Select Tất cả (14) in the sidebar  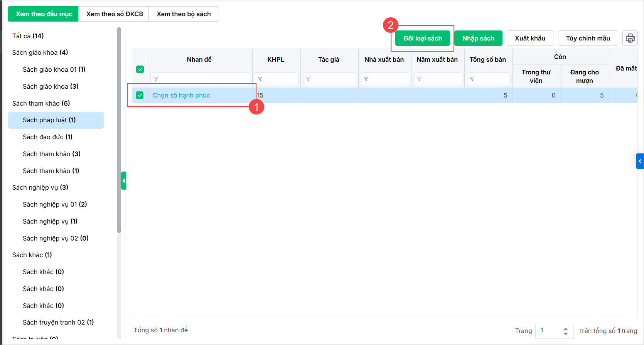(x=28, y=36)
